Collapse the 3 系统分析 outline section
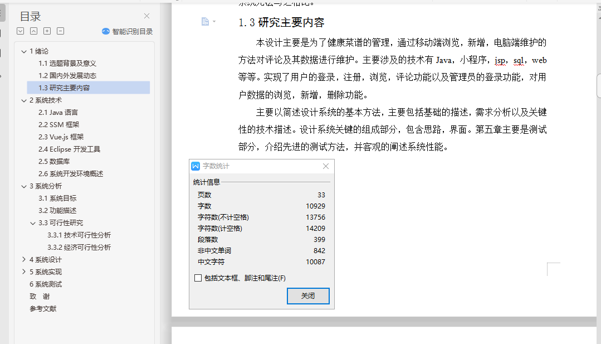601x344 pixels. (x=24, y=186)
